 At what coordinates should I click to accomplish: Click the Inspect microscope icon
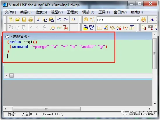coord(106,28)
